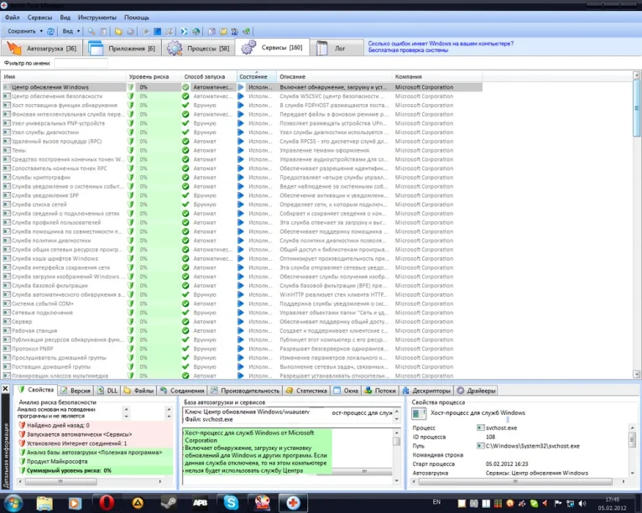Viewport: 642px width, 513px height.
Task: Open Skype from the taskbar
Action: (230, 503)
